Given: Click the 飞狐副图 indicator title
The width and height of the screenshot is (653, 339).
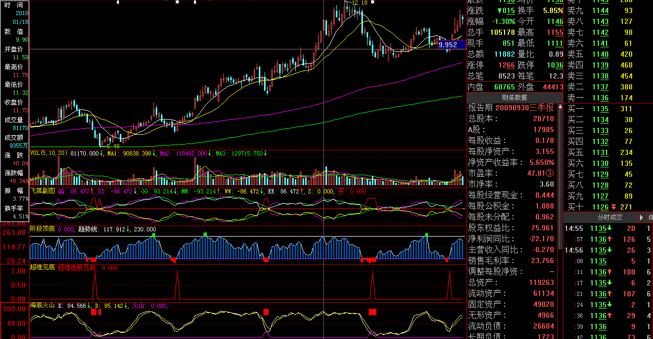Looking at the screenshot, I should pos(43,191).
